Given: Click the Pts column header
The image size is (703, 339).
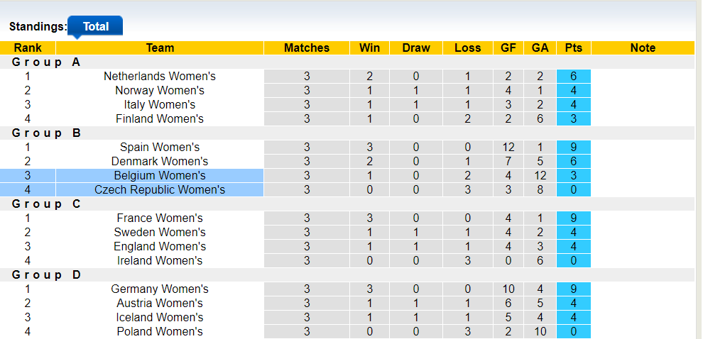Looking at the screenshot, I should [x=574, y=48].
